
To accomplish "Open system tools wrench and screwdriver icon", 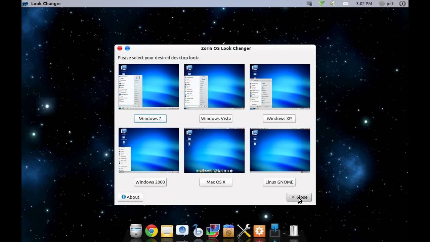I will 244,231.
